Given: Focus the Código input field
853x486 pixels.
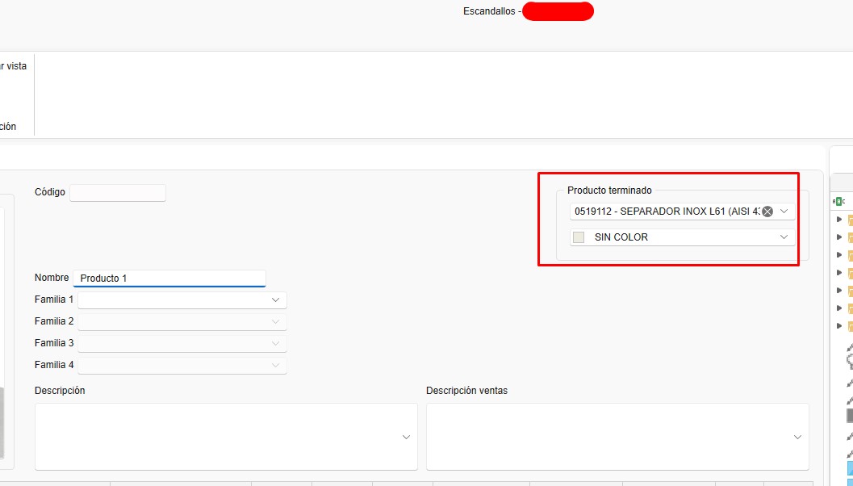Looking at the screenshot, I should pos(117,193).
